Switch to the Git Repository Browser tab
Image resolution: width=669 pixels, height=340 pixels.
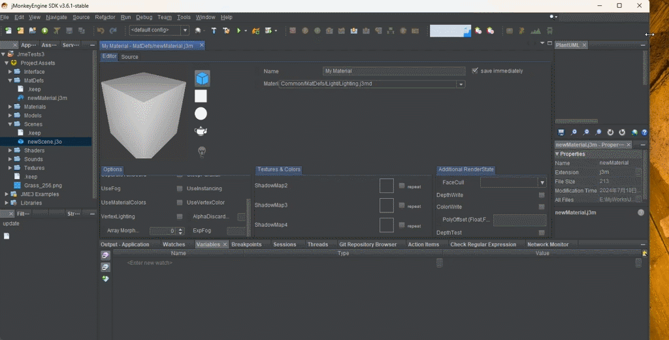point(368,245)
